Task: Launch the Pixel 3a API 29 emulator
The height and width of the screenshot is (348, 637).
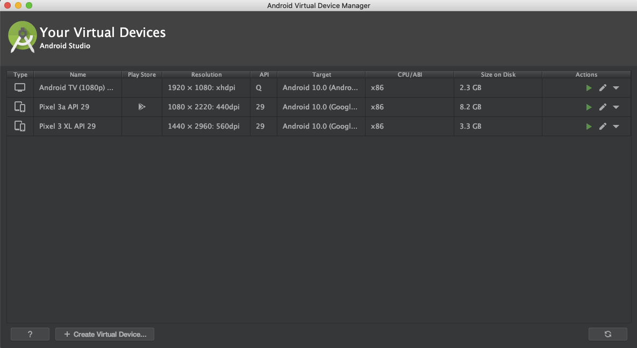Action: tap(589, 107)
